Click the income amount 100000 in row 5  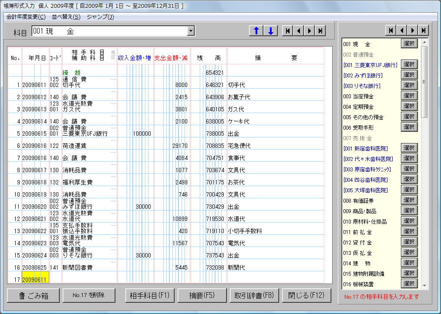click(142, 134)
